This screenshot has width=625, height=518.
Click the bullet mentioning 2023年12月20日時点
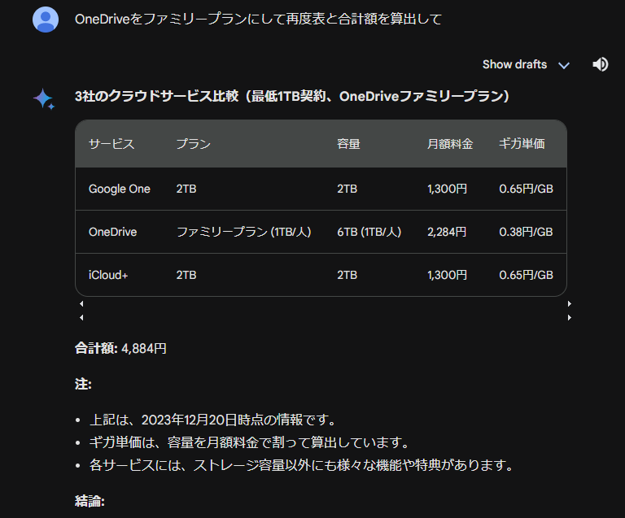(214, 420)
